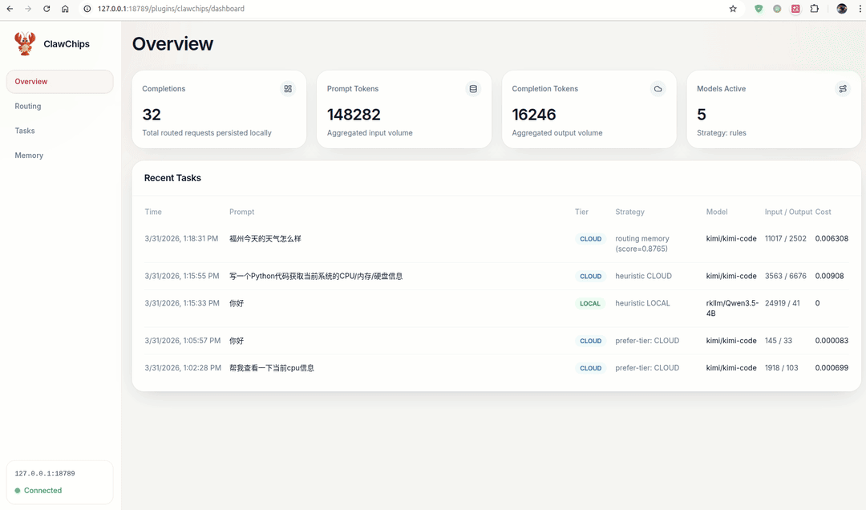The image size is (866, 510).
Task: Open the Routing page
Action: 28,106
